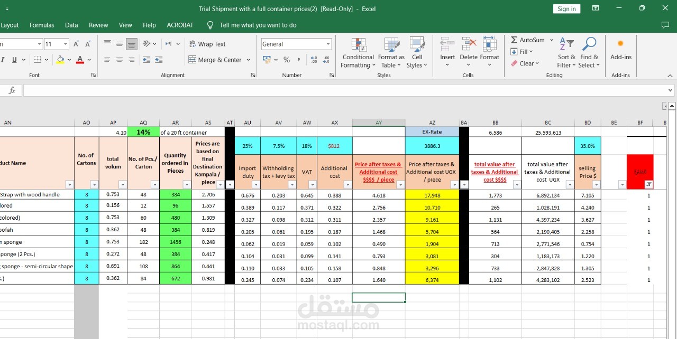The width and height of the screenshot is (677, 339).
Task: Open the Data ribbon tab
Action: (x=71, y=25)
